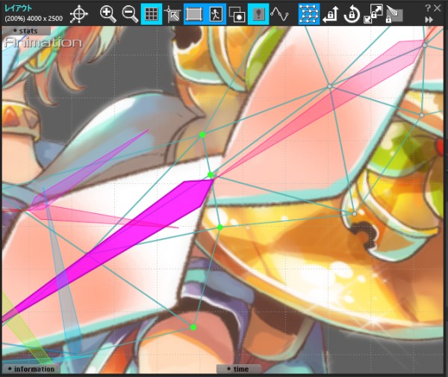Zoom out with the magnifier minus icon
This screenshot has height=377, width=448.
pyautogui.click(x=129, y=13)
